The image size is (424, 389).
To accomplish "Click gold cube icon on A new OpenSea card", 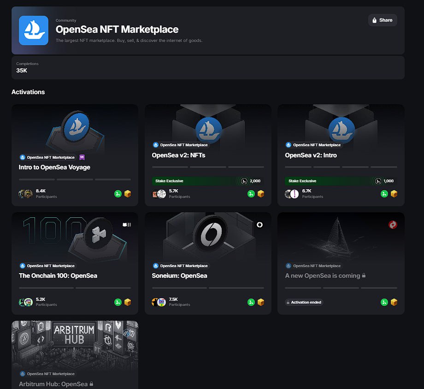I will (x=394, y=302).
